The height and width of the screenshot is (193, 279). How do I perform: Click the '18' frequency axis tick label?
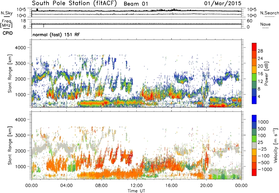23,21
